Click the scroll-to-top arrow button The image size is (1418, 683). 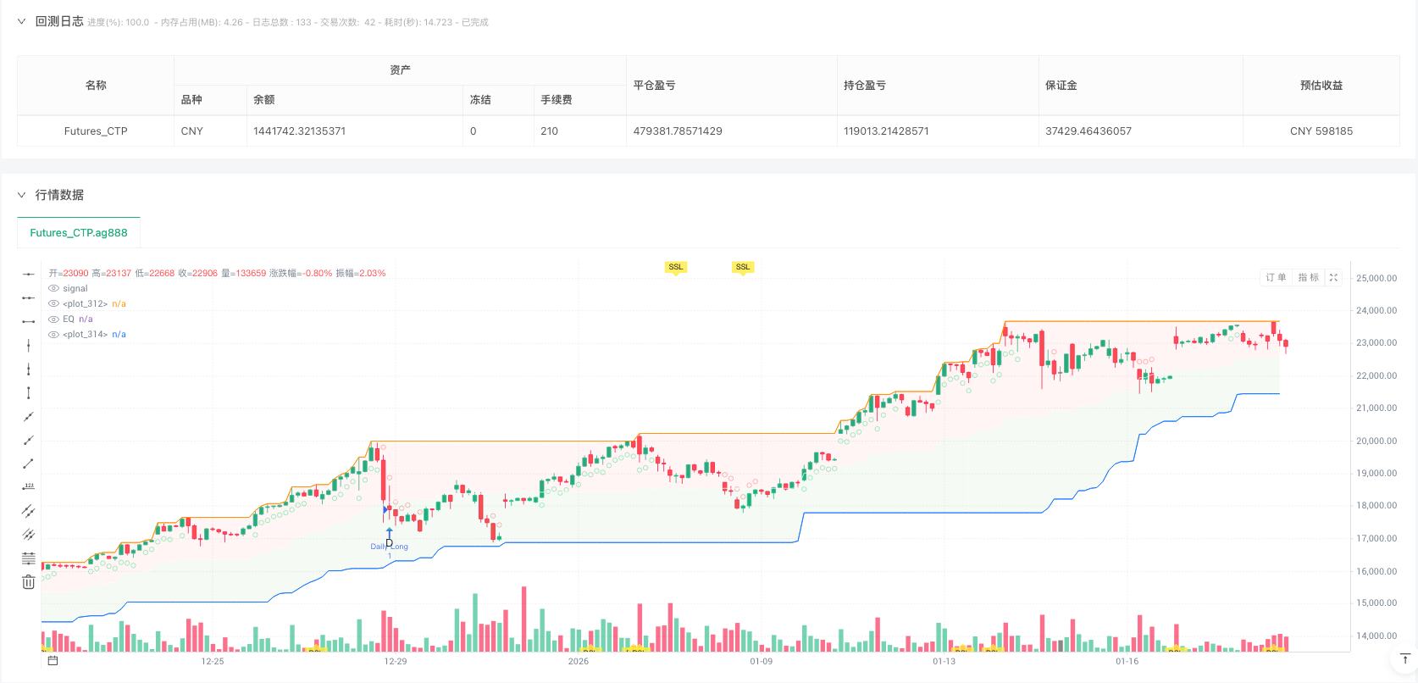coord(1404,658)
